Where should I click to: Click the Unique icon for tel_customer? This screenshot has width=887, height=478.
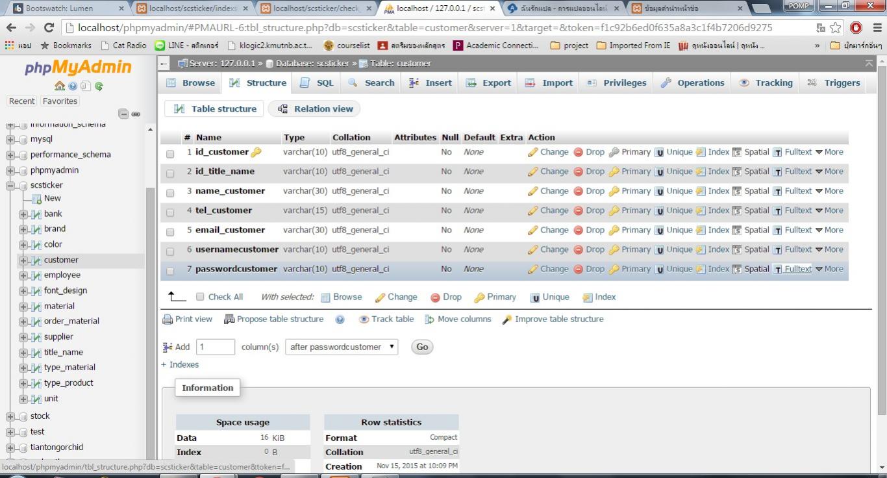pyautogui.click(x=659, y=210)
